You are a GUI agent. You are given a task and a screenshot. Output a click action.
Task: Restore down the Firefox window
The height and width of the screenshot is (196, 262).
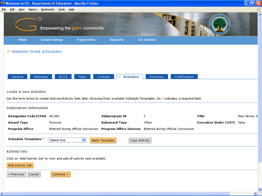253,3
